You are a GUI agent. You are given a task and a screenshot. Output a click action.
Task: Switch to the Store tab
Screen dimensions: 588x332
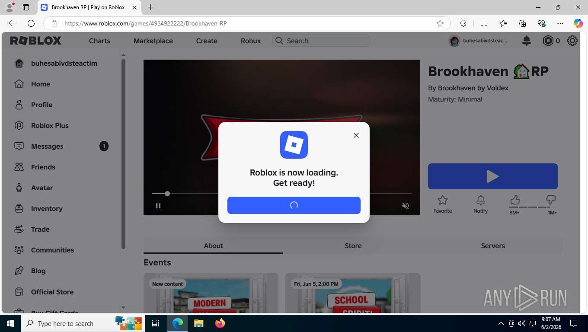(x=353, y=246)
